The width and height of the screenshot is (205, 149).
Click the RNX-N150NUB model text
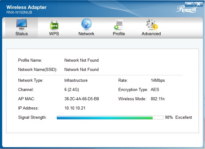click(x=19, y=12)
